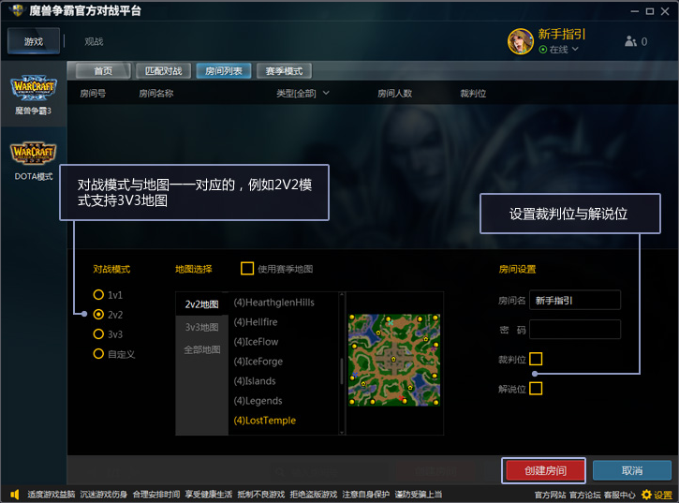Screen dimensions: 679x503
Task: Click the 新手指引 username
Action: tap(562, 34)
